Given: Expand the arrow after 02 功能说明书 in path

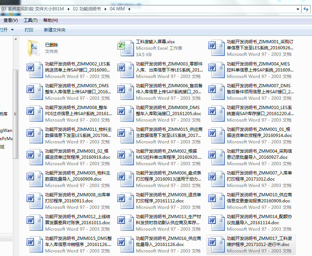Looking at the screenshot, I should coord(106,9).
